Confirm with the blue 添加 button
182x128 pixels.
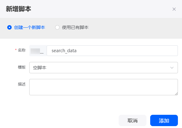tap(164, 120)
